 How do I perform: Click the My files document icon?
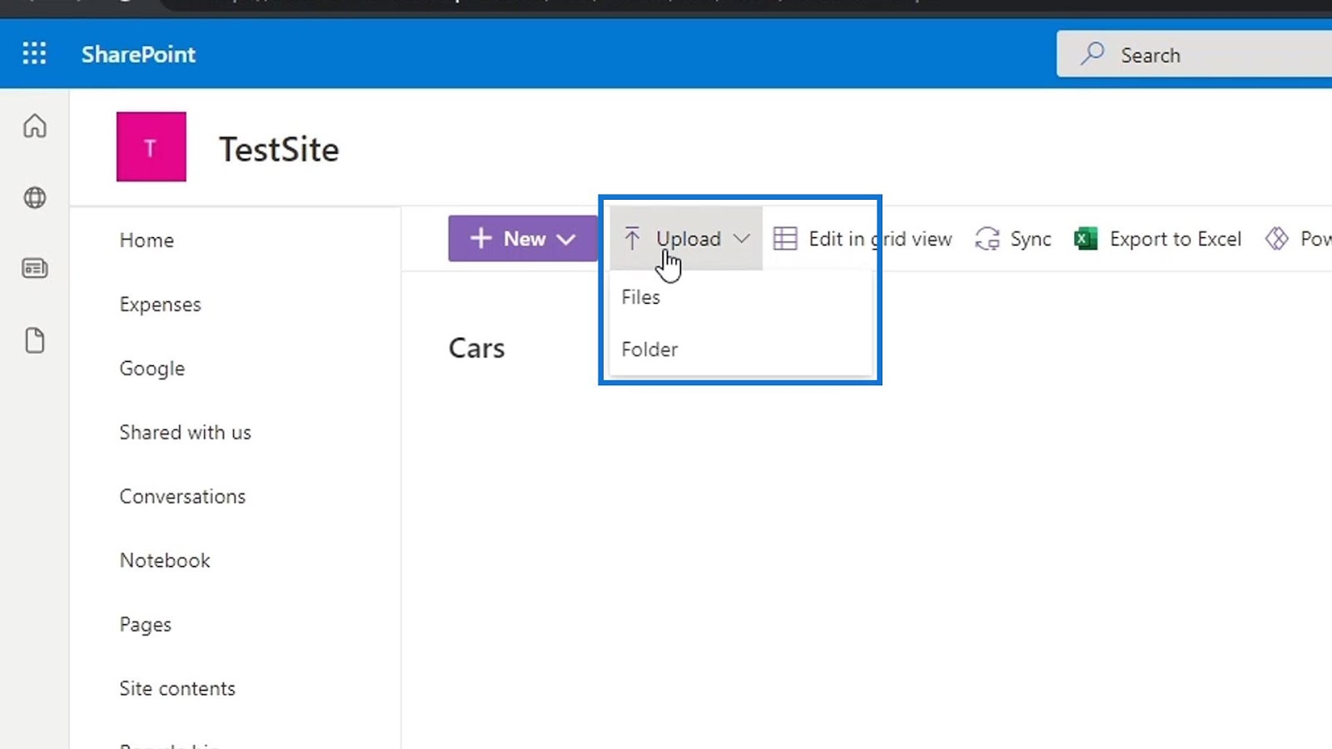pyautogui.click(x=34, y=340)
